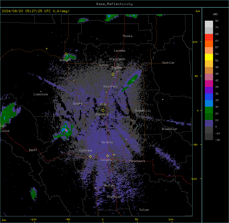The image size is (229, 223).
Task: Click the -100 tick on bottom axis
Action: click(33, 219)
